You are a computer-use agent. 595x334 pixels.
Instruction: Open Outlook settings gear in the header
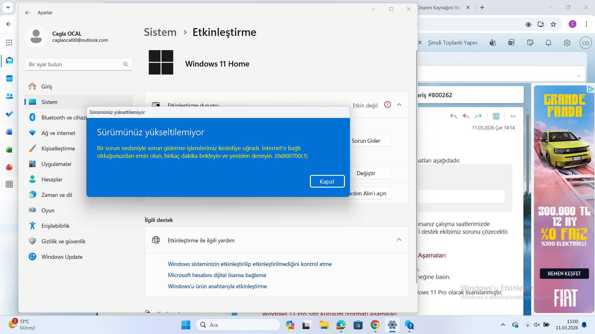click(x=567, y=43)
